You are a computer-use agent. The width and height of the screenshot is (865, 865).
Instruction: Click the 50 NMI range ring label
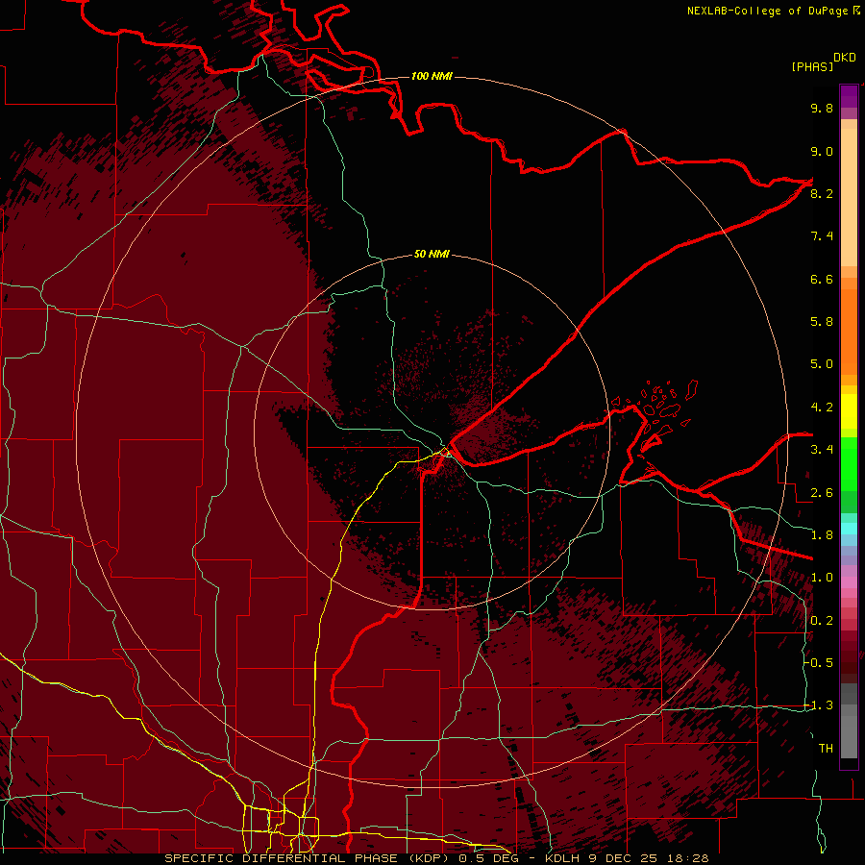pyautogui.click(x=432, y=254)
